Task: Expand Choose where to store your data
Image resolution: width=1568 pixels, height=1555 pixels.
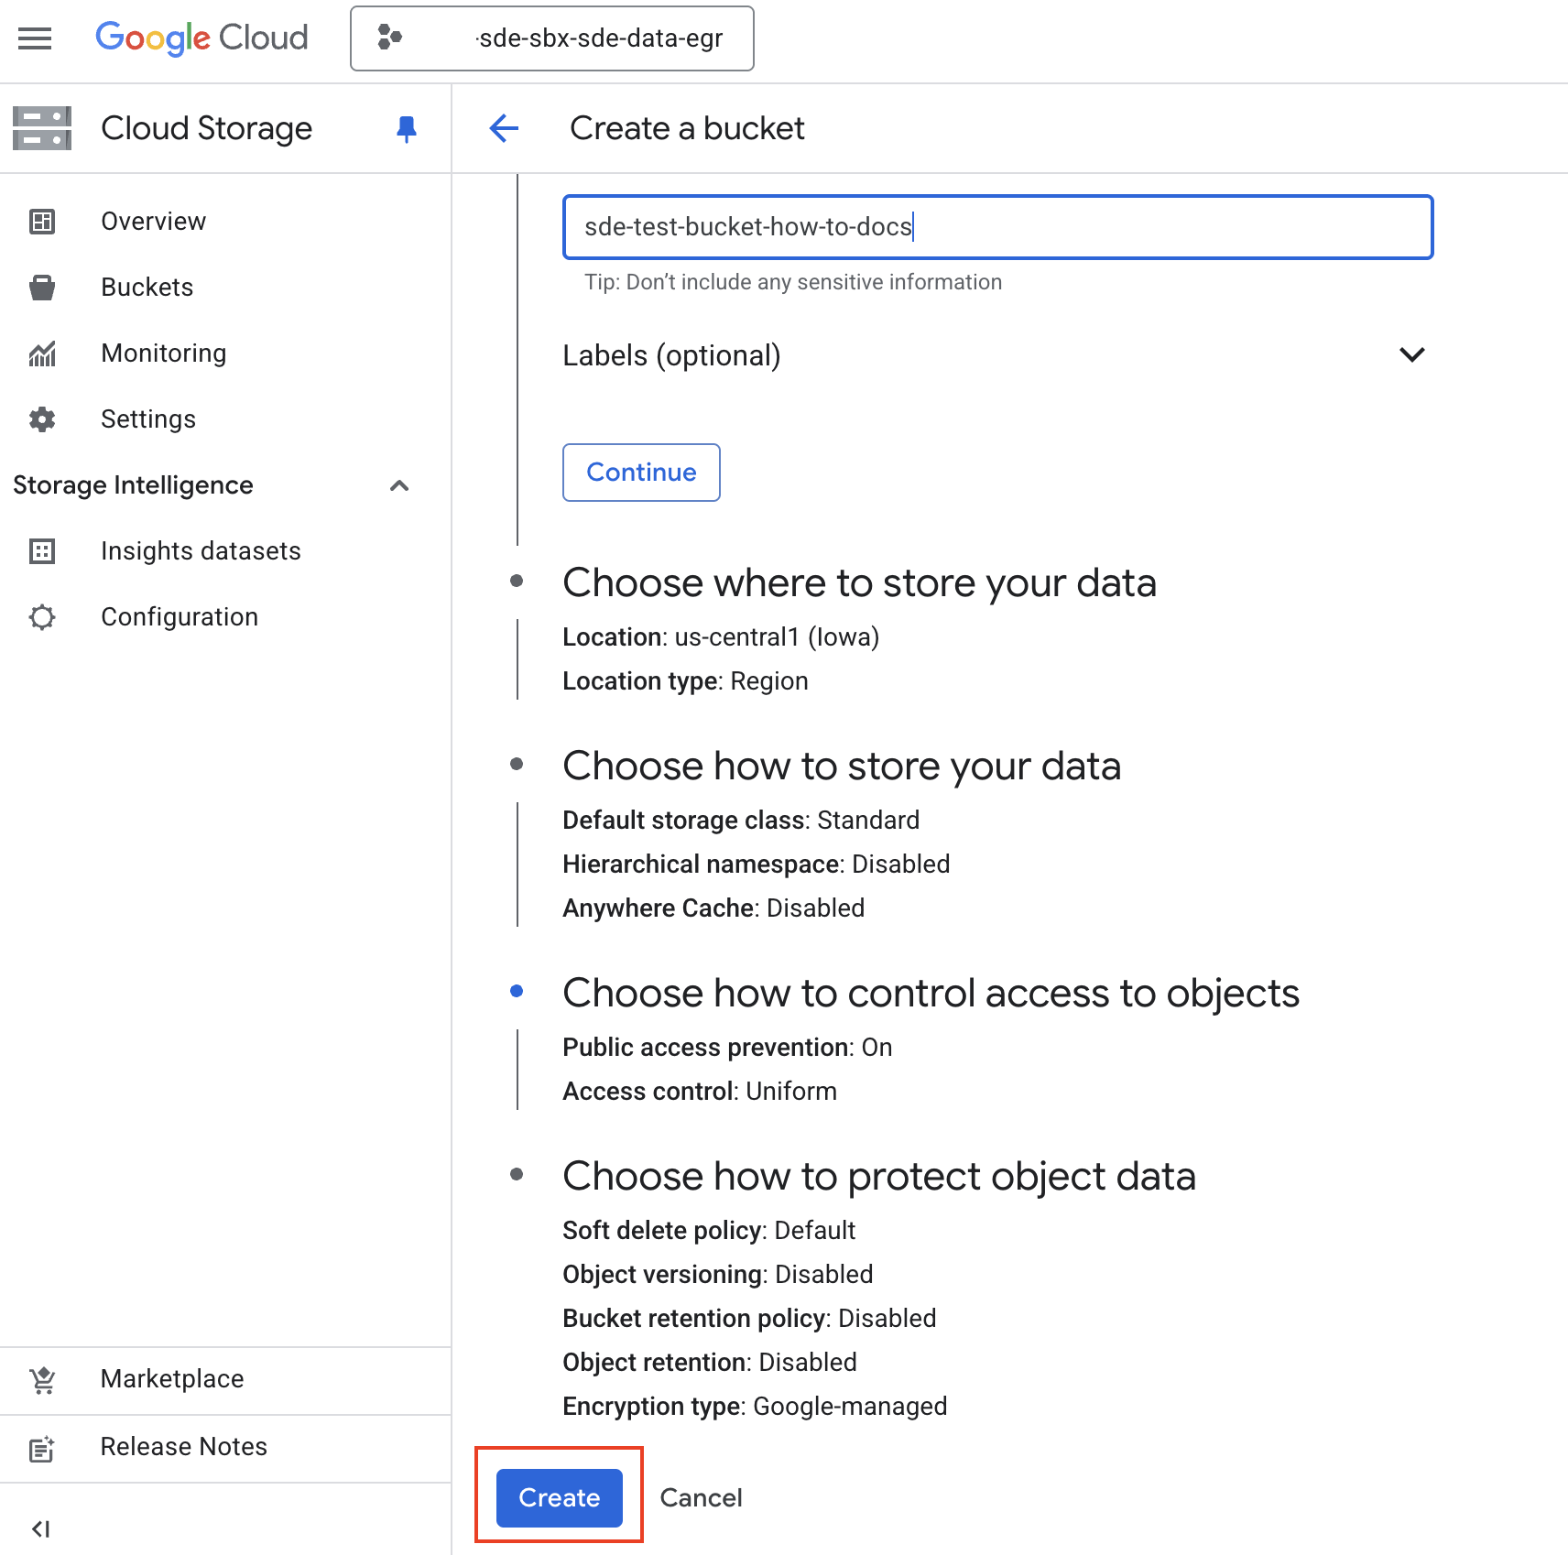Action: coord(859,583)
